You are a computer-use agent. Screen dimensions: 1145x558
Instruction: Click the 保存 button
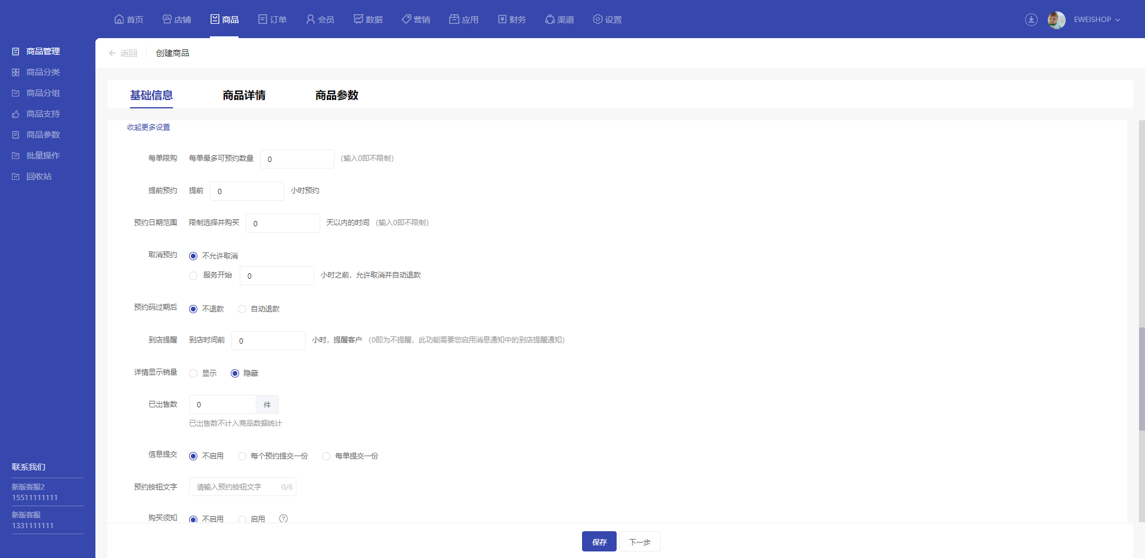pos(599,541)
